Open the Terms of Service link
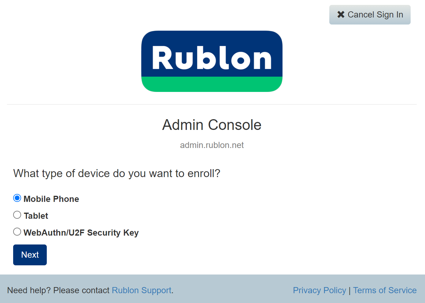 [x=385, y=290]
